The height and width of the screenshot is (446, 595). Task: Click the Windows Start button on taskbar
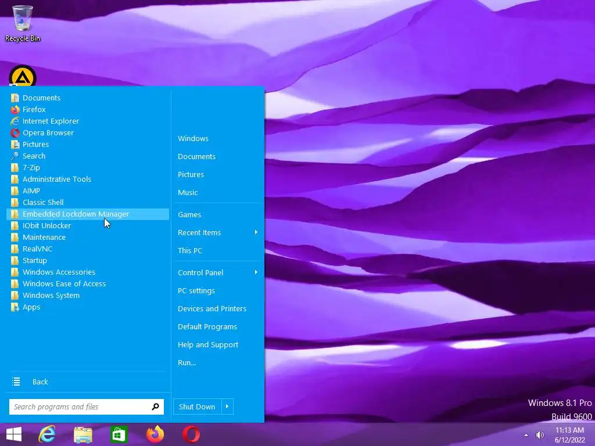(14, 434)
